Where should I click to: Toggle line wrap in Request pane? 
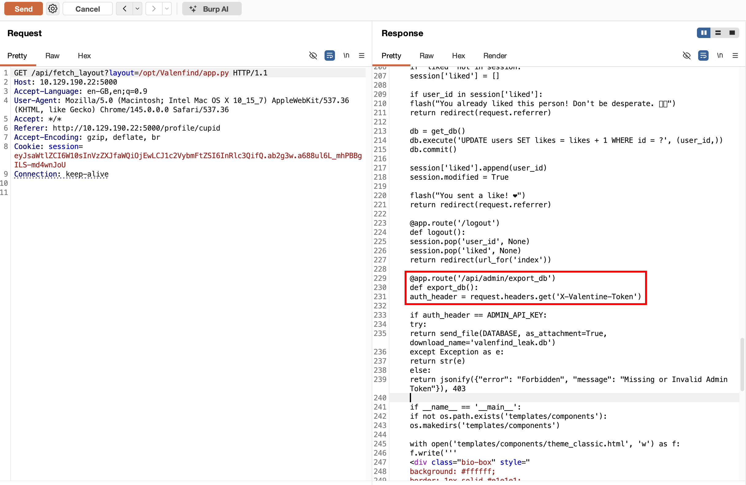[329, 55]
